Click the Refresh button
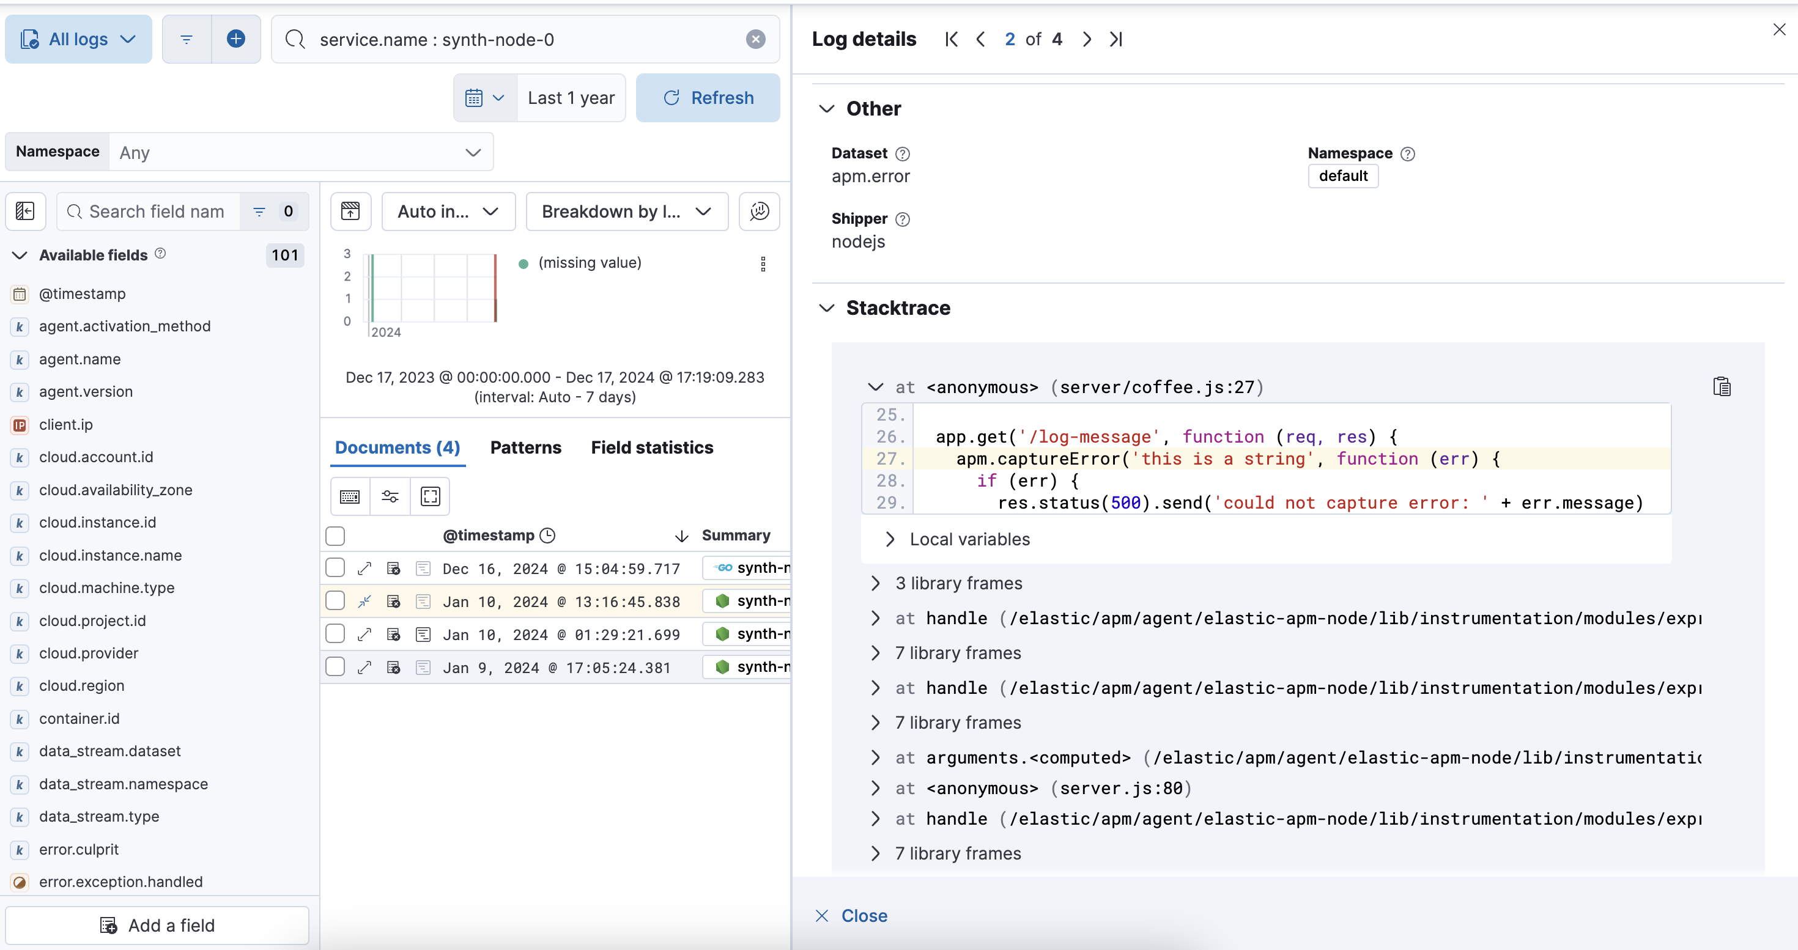The image size is (1798, 950). pyautogui.click(x=708, y=98)
